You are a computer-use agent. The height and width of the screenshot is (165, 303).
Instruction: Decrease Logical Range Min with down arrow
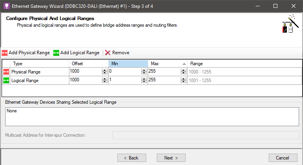144,81
